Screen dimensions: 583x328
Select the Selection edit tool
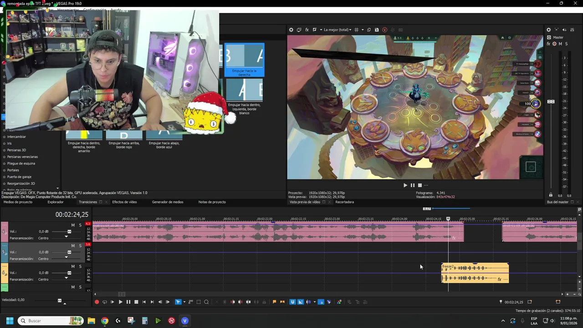(199, 302)
